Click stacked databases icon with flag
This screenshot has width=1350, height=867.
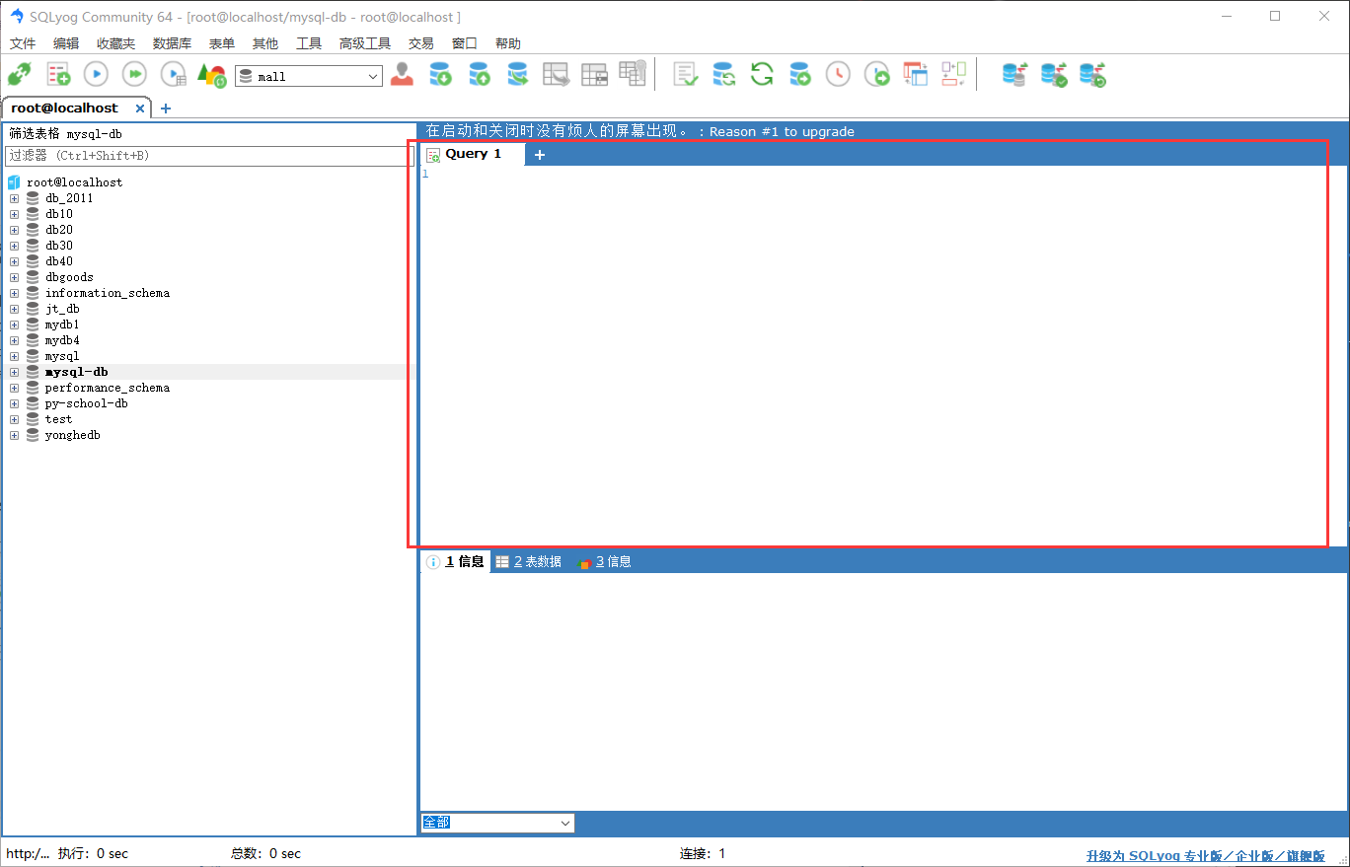coord(1014,75)
